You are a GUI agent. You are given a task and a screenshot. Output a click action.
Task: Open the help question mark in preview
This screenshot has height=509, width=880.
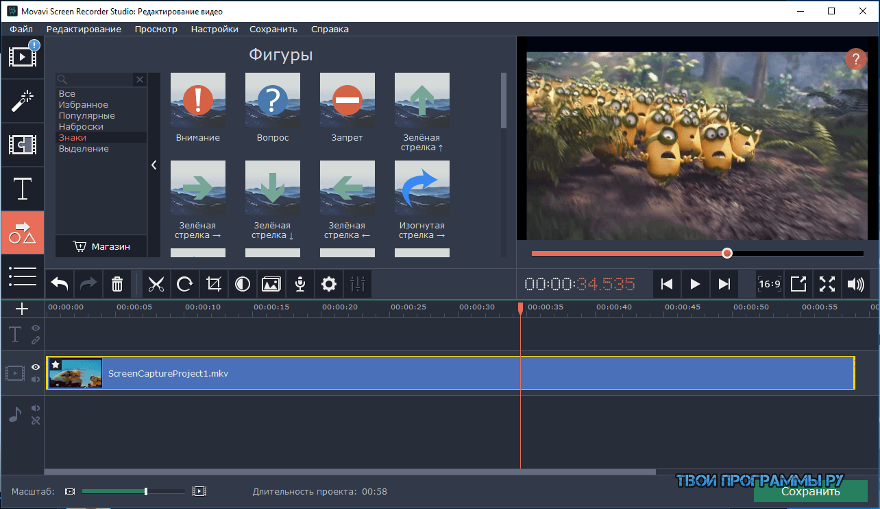[855, 59]
